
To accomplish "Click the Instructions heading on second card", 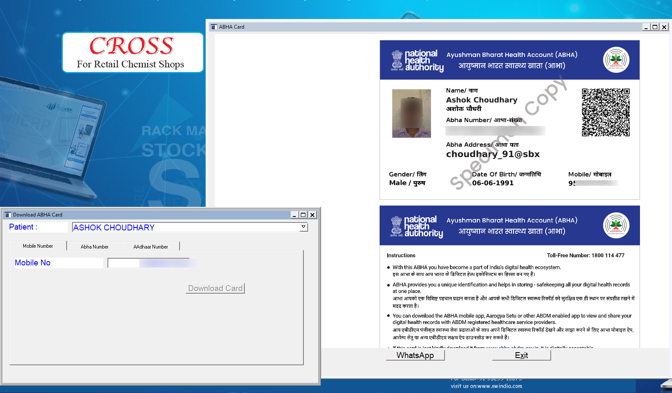I will click(x=401, y=255).
